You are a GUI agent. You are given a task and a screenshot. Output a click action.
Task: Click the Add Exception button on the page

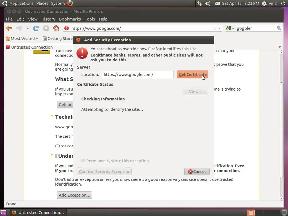point(74,195)
